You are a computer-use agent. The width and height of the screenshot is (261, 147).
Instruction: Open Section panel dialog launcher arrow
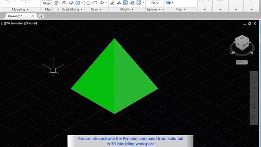point(163,10)
